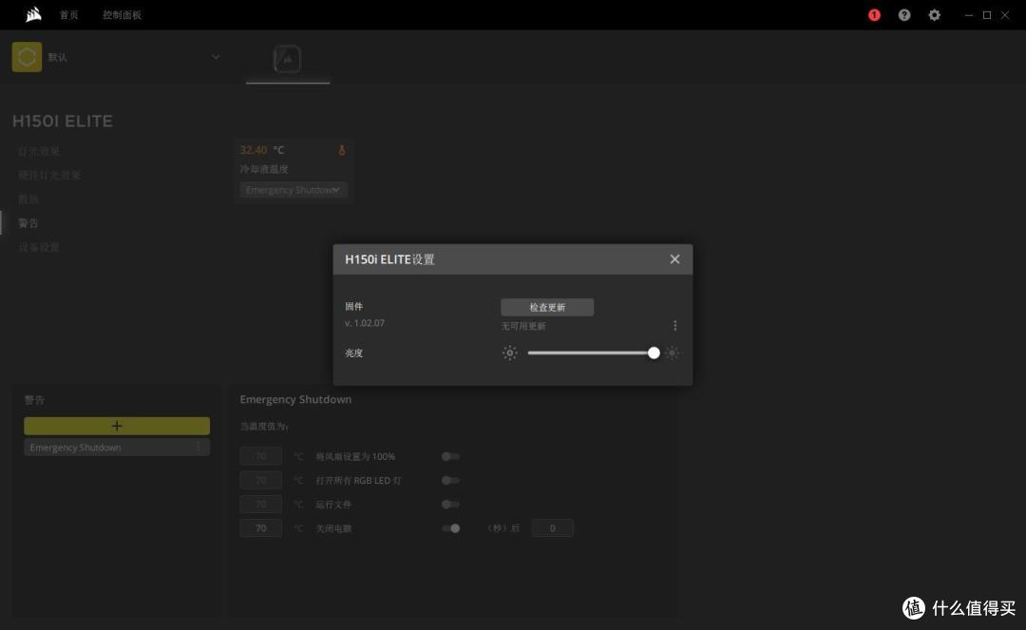Toggle the 运行文件 run file switch
Screen dimensions: 1026x630
(x=451, y=505)
